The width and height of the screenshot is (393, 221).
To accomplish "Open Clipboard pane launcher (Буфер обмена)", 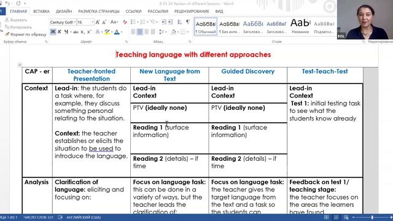I will 46,42.
